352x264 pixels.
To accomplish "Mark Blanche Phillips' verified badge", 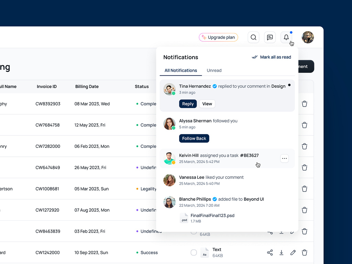I will (214, 199).
